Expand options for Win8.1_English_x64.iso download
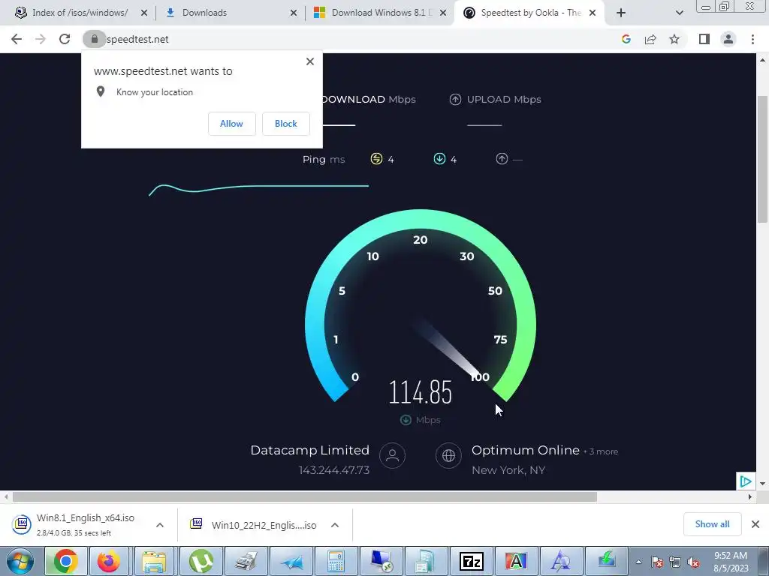The image size is (769, 576). coord(160,525)
